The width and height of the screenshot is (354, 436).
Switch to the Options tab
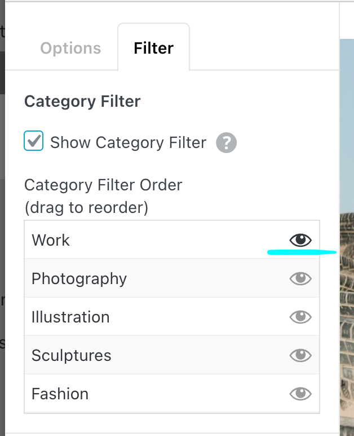click(70, 49)
